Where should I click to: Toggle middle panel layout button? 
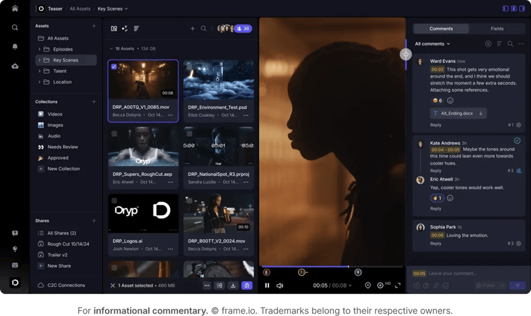click(x=514, y=9)
